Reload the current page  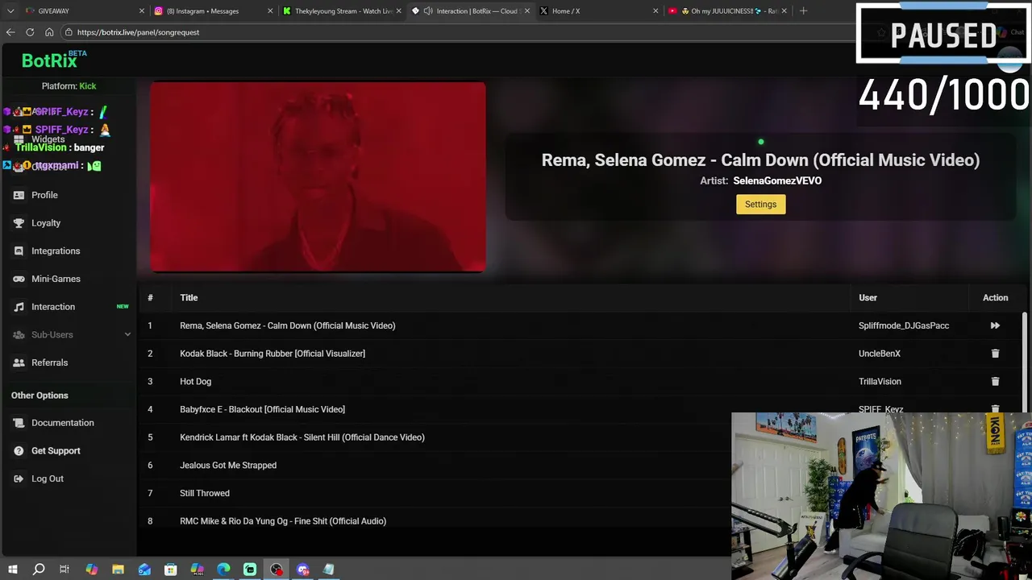(30, 32)
